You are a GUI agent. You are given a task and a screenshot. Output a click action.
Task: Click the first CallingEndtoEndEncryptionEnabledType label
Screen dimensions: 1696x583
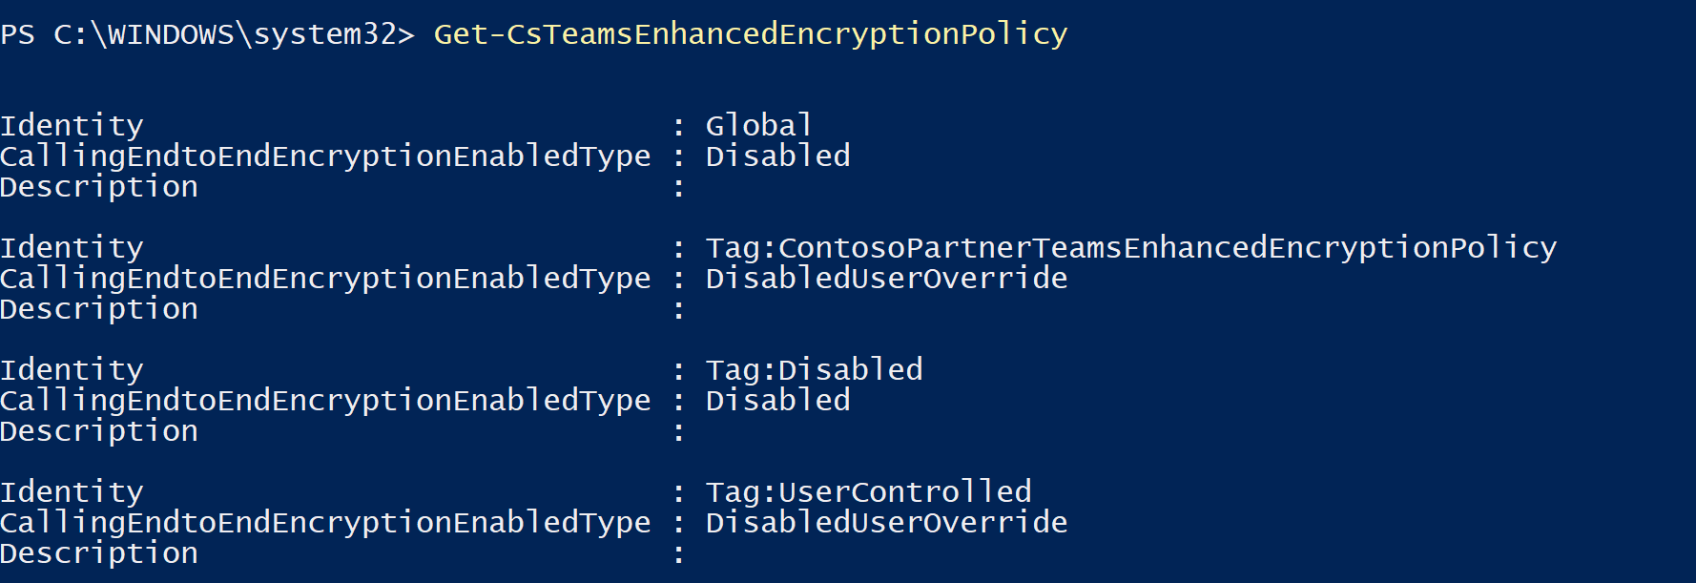[x=325, y=156]
